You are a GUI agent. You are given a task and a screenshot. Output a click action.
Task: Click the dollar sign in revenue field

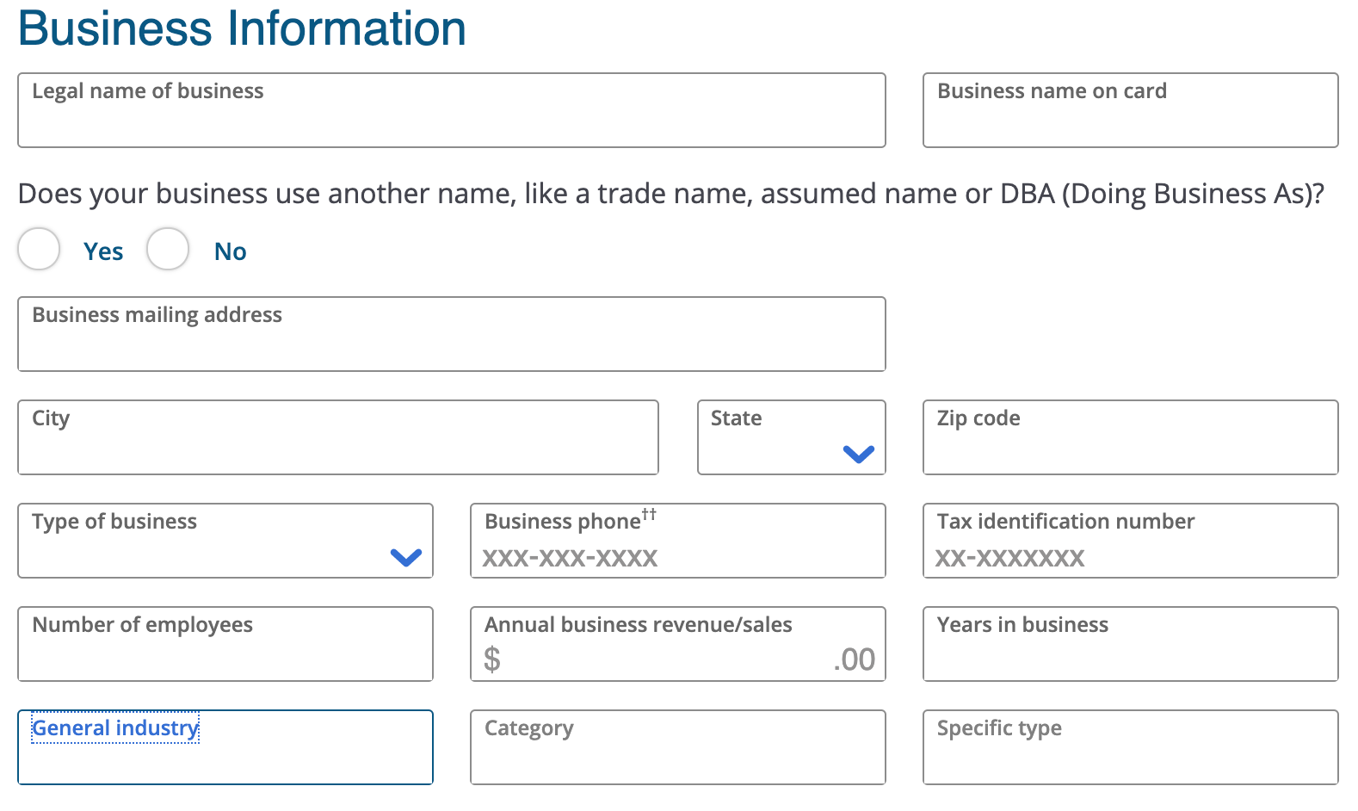(x=492, y=659)
